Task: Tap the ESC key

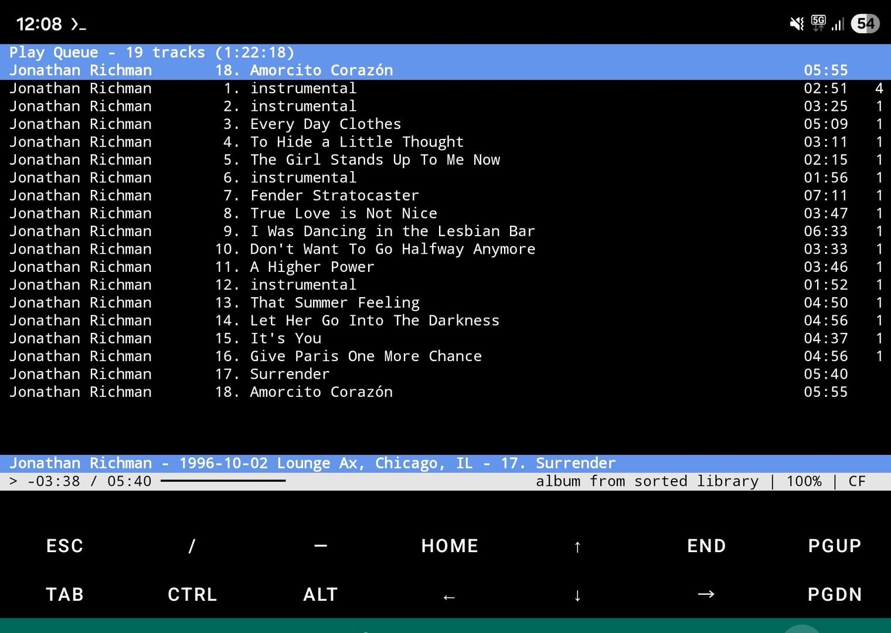Action: (64, 546)
